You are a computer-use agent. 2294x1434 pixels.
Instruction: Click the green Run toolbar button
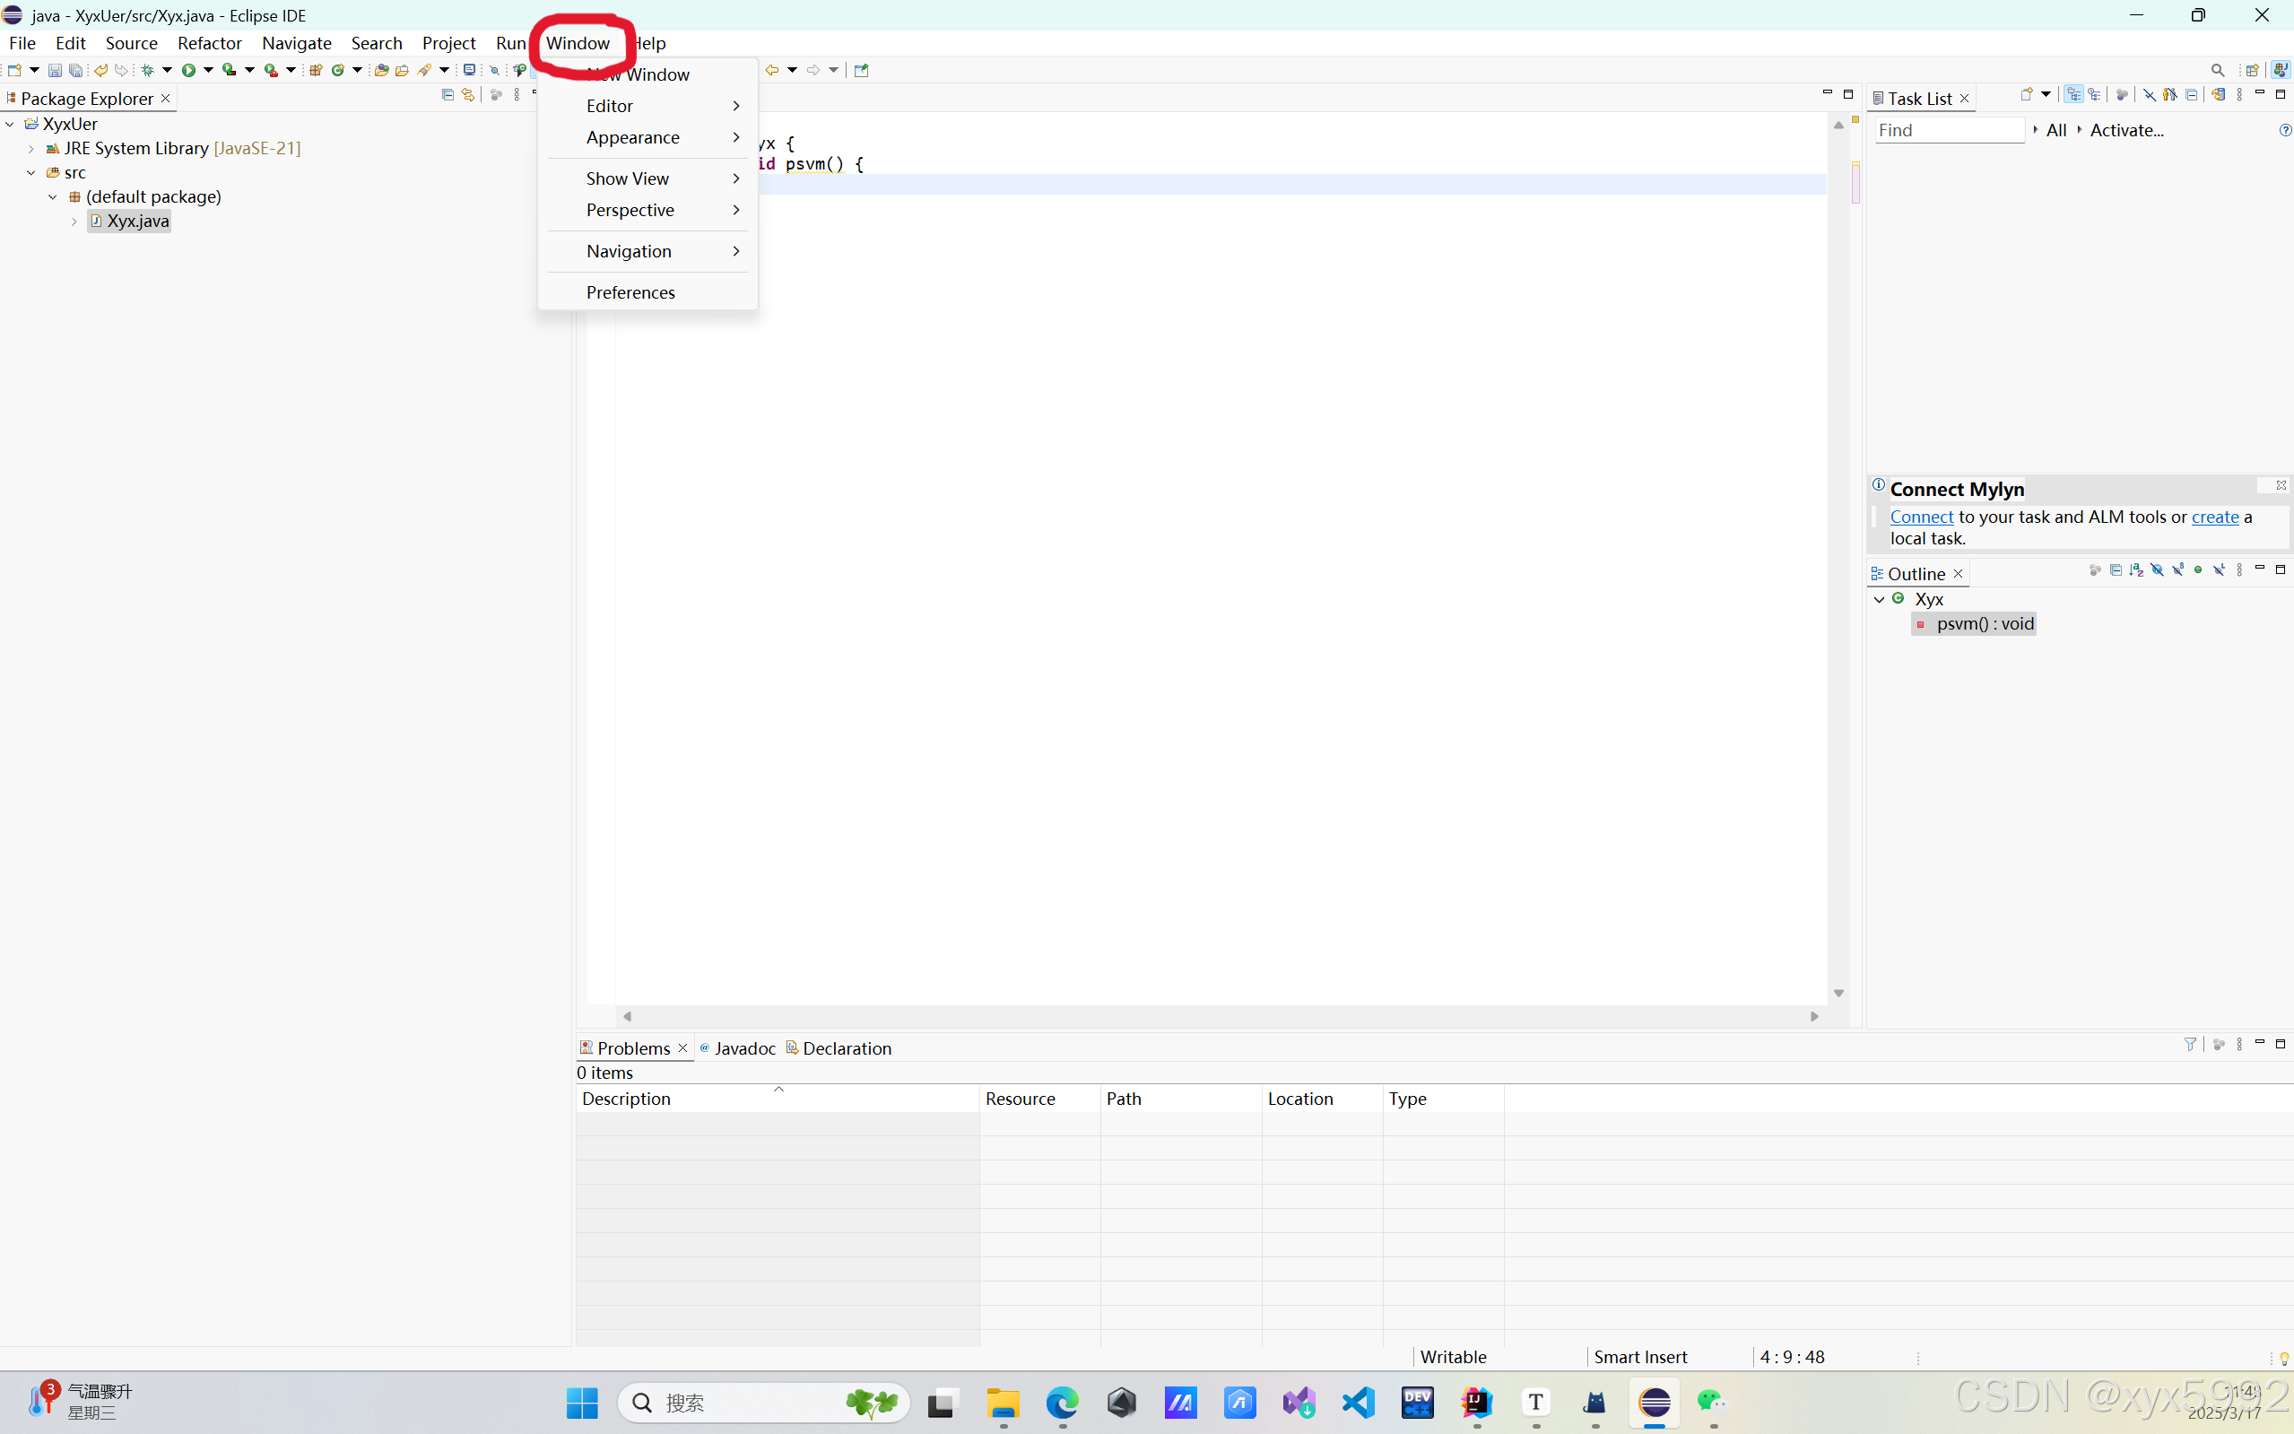pos(187,70)
